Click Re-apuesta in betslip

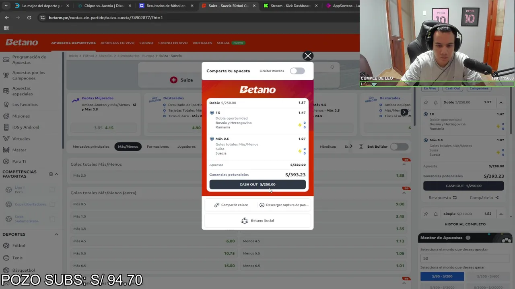coord(443,197)
